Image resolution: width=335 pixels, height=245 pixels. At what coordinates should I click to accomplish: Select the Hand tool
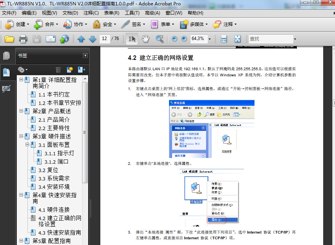click(146, 39)
